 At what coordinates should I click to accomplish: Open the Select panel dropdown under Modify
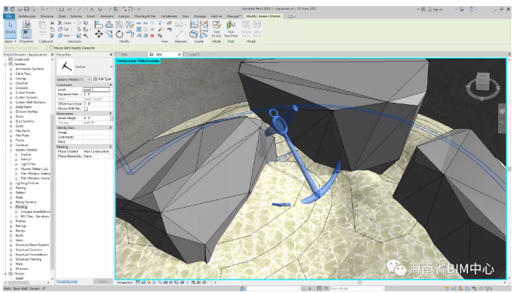10,41
